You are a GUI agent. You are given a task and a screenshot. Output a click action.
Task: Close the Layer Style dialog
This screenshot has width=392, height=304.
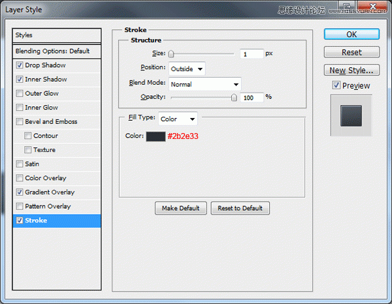[x=373, y=7]
